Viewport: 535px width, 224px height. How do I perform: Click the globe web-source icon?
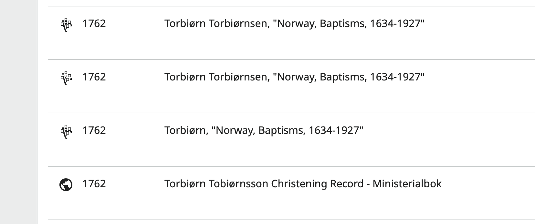click(x=66, y=185)
